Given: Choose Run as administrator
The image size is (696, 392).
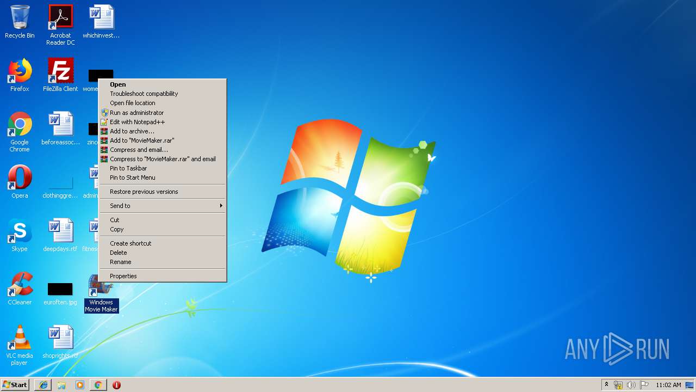Looking at the screenshot, I should 163,113.
